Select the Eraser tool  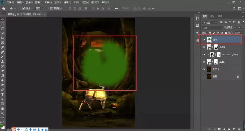[x=2, y=71]
